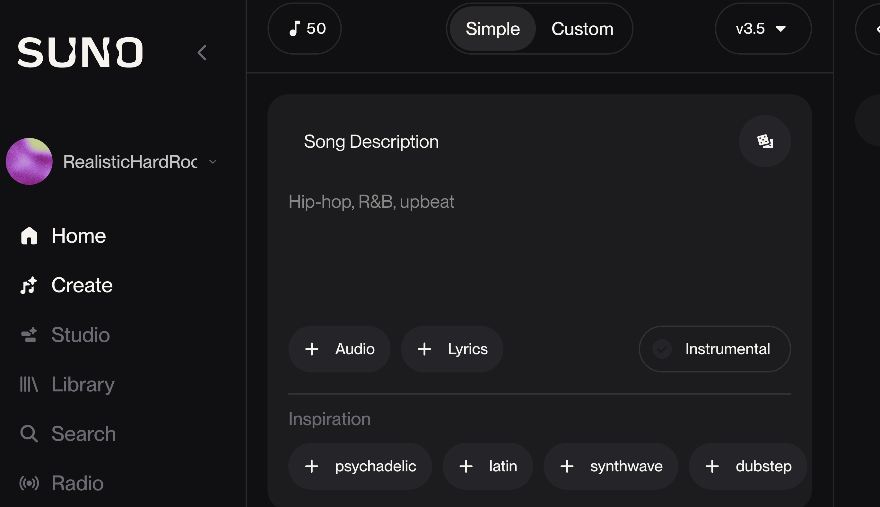Expand the RealisticHardRoc account menu

pyautogui.click(x=212, y=162)
